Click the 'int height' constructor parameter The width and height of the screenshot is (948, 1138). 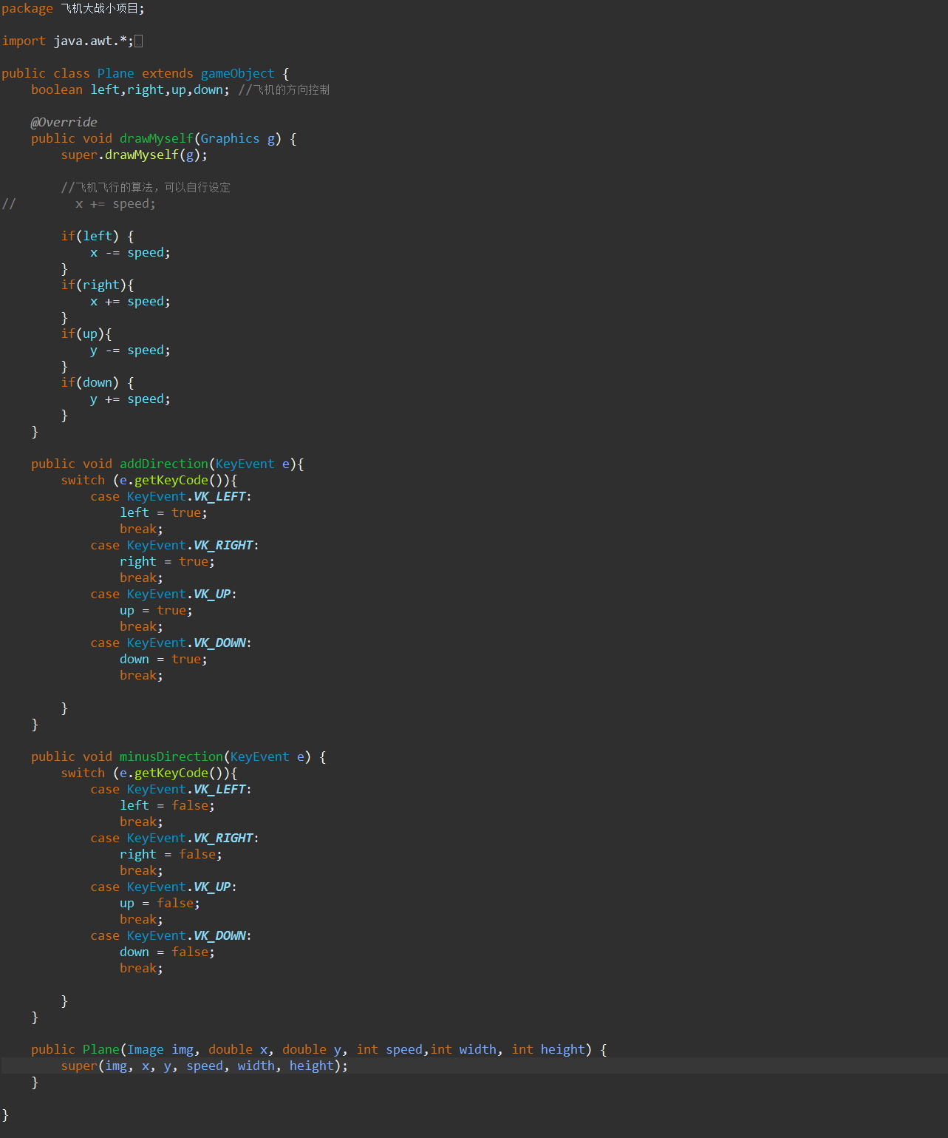pos(548,1050)
